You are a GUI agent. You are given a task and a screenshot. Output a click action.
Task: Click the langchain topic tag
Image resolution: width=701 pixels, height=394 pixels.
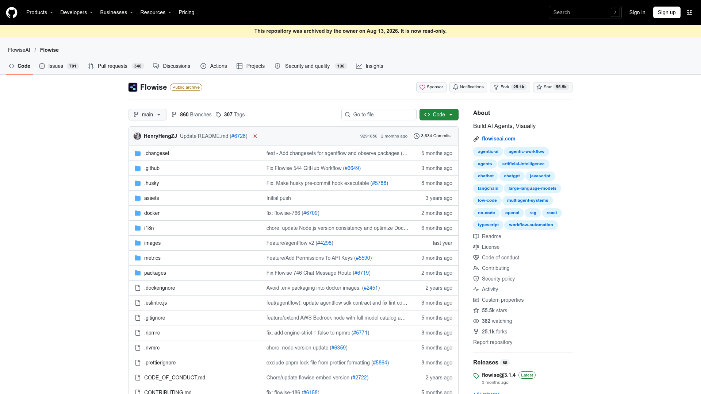point(488,188)
